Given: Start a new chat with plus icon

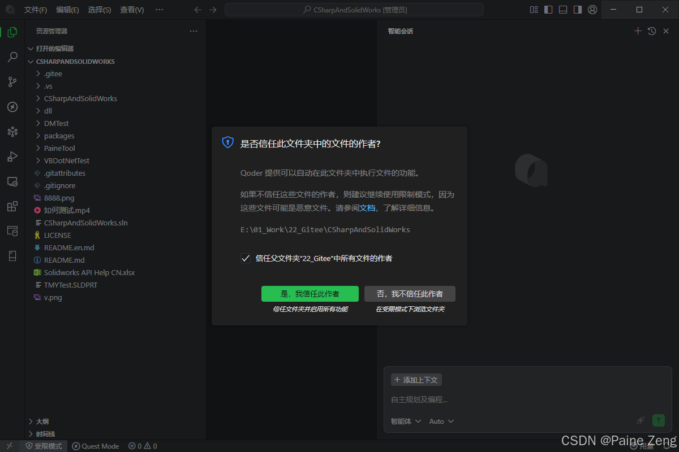Looking at the screenshot, I should (x=638, y=31).
